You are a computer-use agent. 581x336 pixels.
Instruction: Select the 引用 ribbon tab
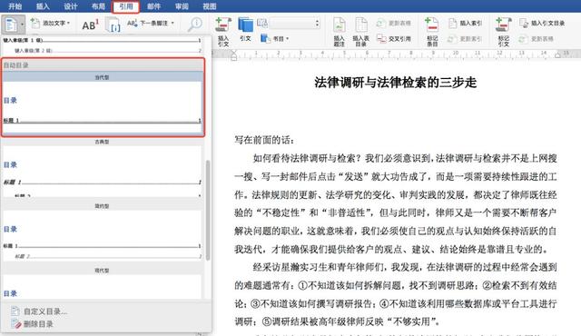point(126,6)
